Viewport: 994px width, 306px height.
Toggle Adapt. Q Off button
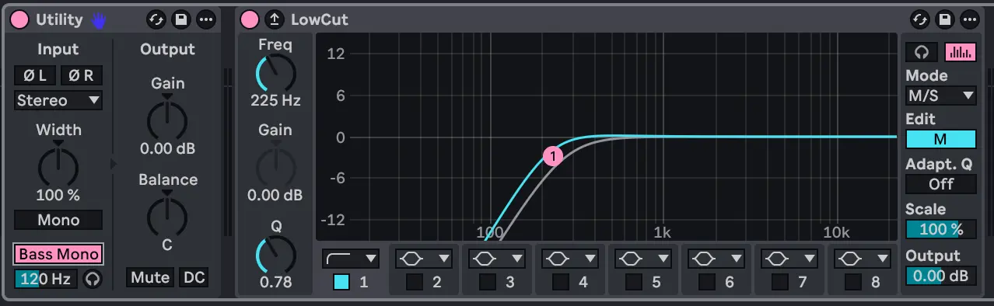(941, 184)
